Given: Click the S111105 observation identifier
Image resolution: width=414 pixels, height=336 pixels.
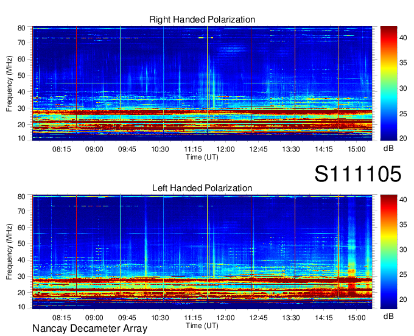Looking at the screenshot, I should point(358,174).
